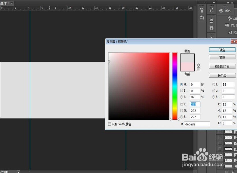Screen dimensions: 237x173
Task: Click the Y yellow 11 field
Action: click(227, 117)
